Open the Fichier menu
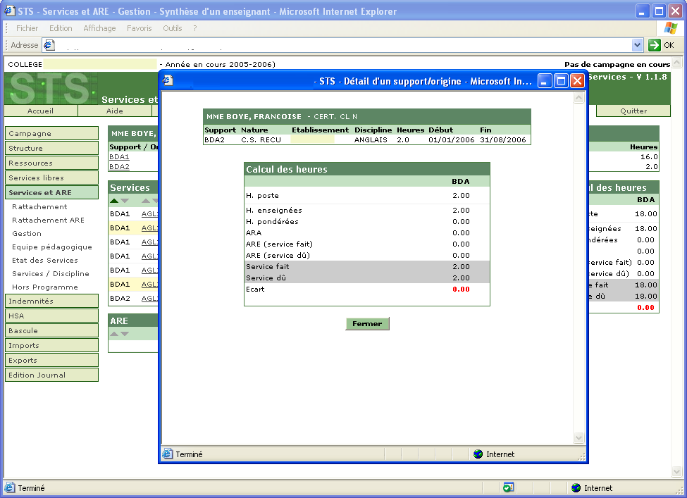 pyautogui.click(x=27, y=28)
